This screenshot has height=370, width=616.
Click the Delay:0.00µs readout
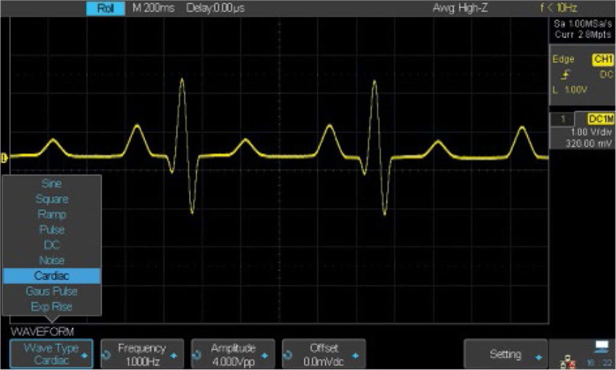click(x=215, y=8)
